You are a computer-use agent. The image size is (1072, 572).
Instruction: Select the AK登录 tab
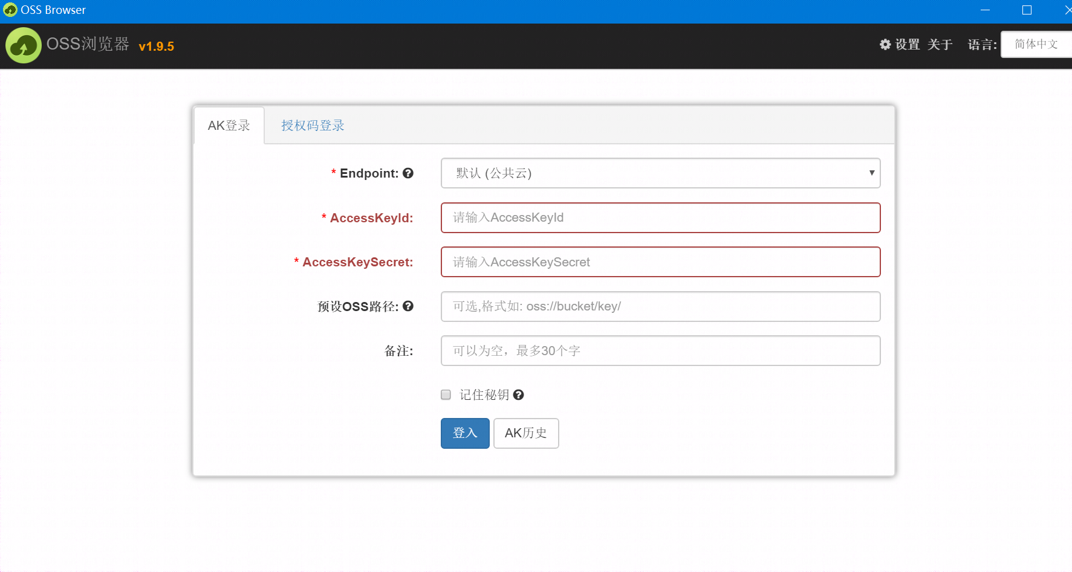click(x=229, y=125)
